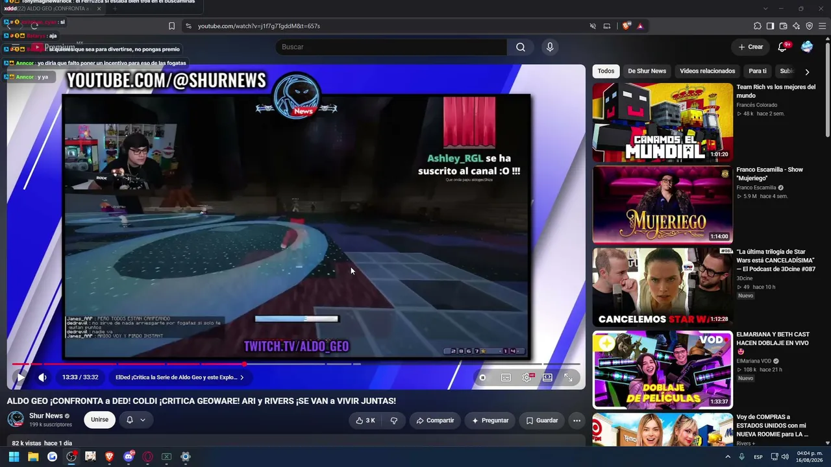Show more filter chips with the arrow

tap(807, 72)
